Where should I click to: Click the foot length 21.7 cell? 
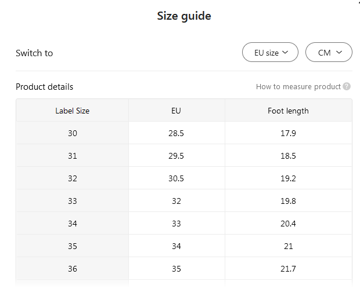point(288,269)
